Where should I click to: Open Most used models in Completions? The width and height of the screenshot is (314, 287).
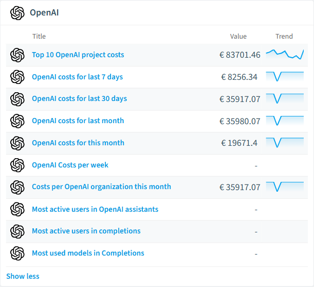tap(88, 253)
